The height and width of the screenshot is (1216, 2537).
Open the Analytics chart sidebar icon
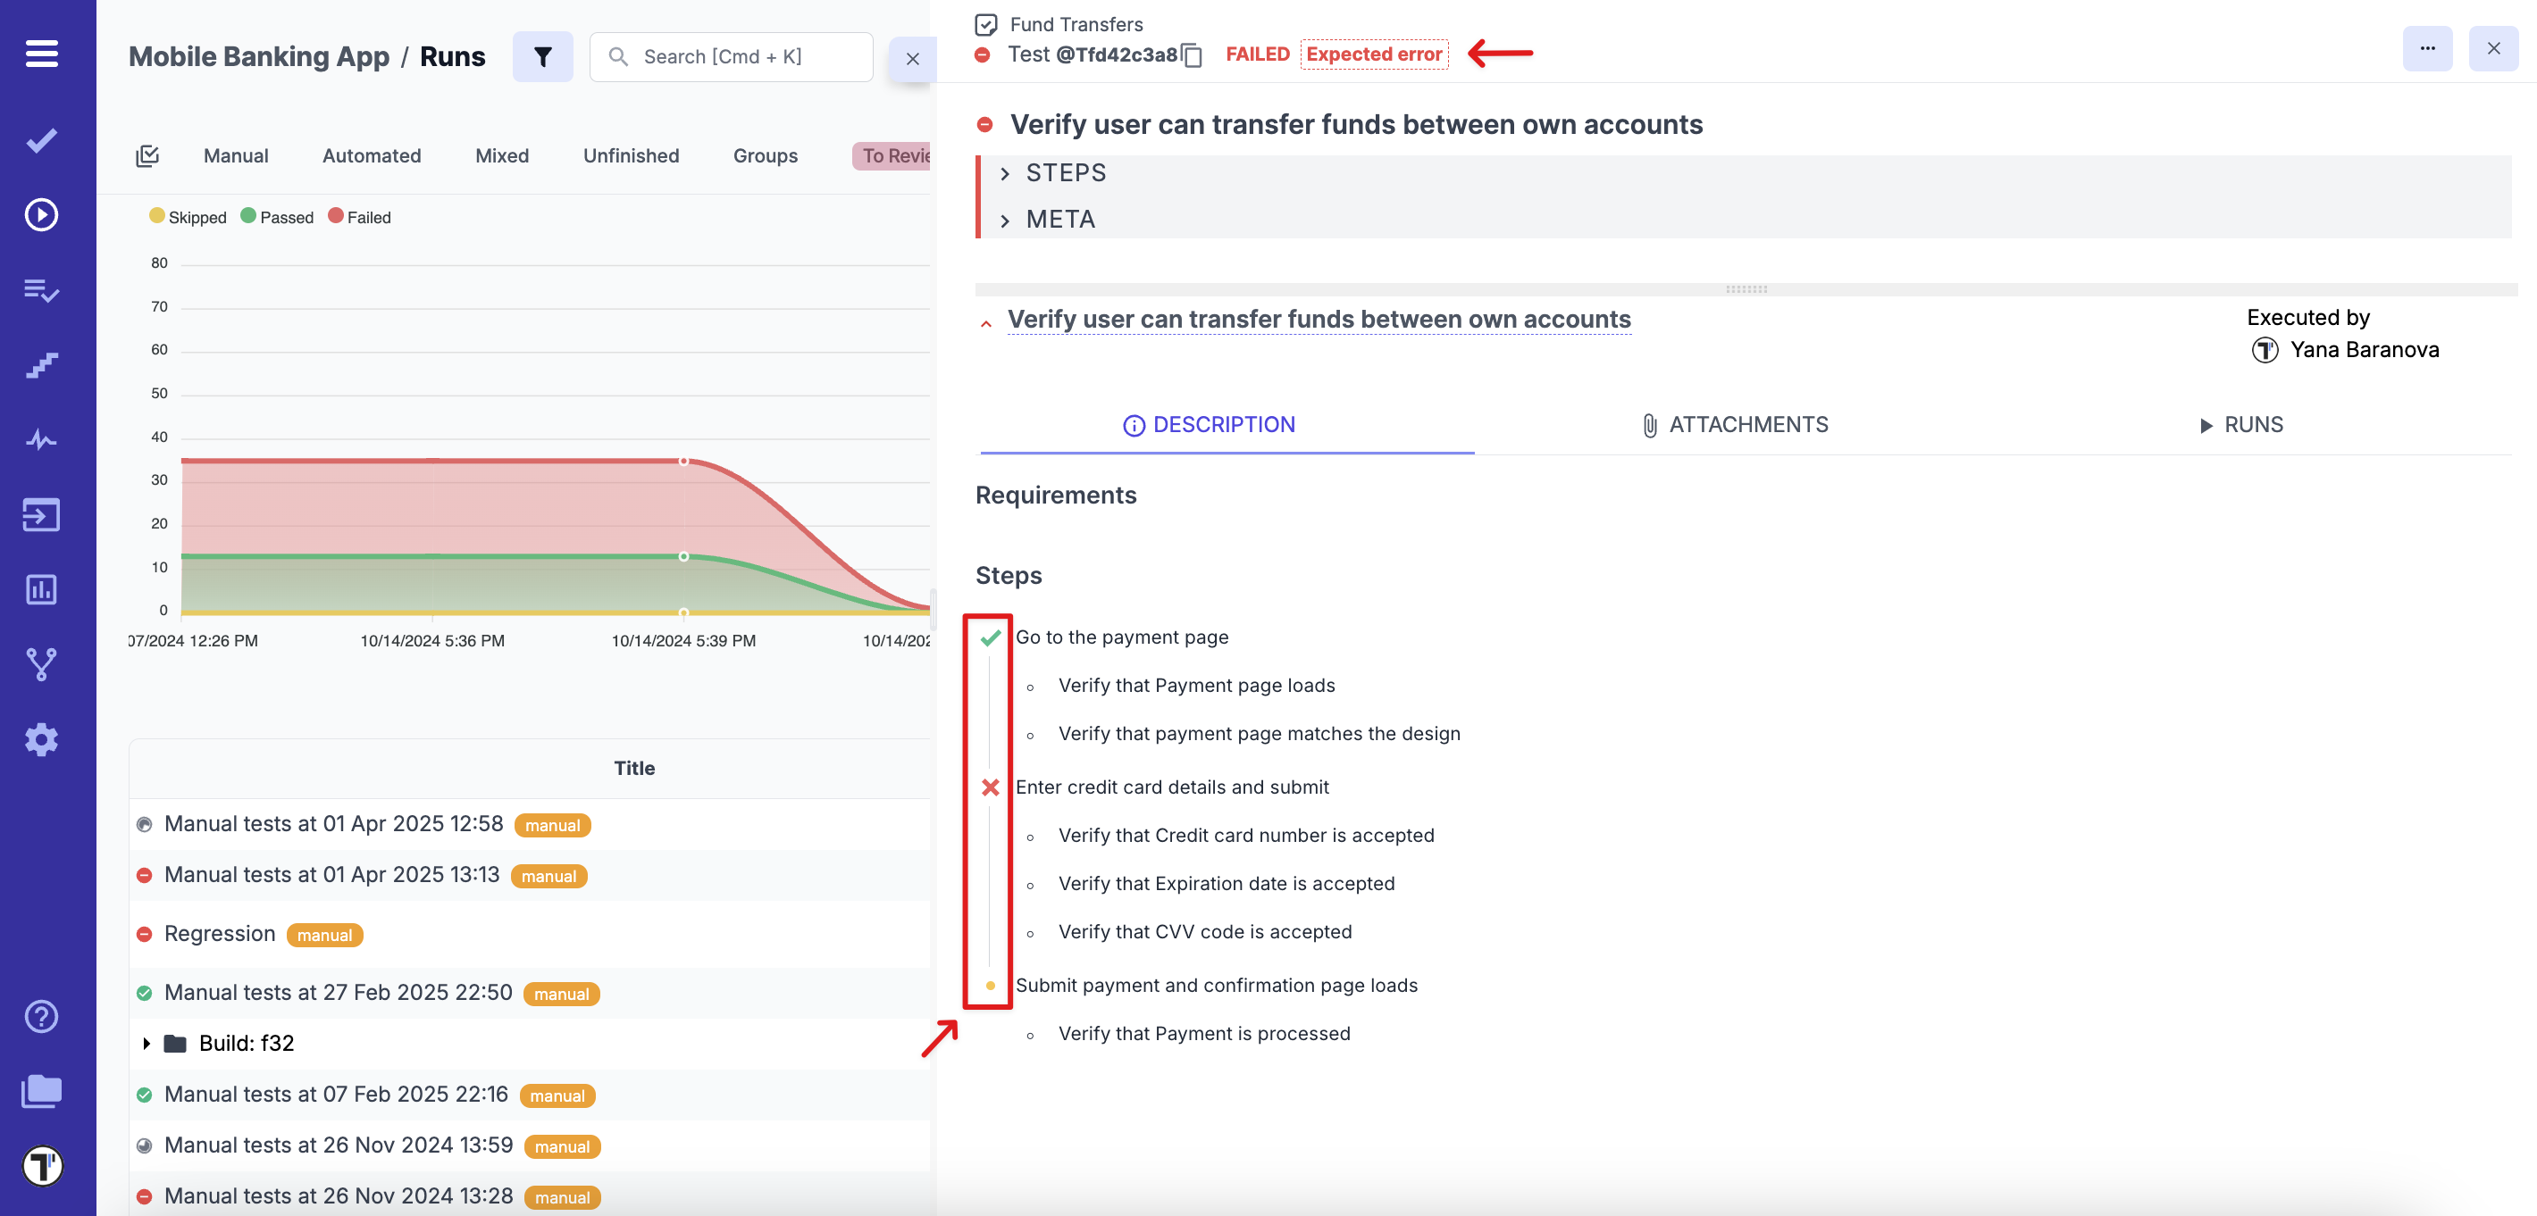41,588
